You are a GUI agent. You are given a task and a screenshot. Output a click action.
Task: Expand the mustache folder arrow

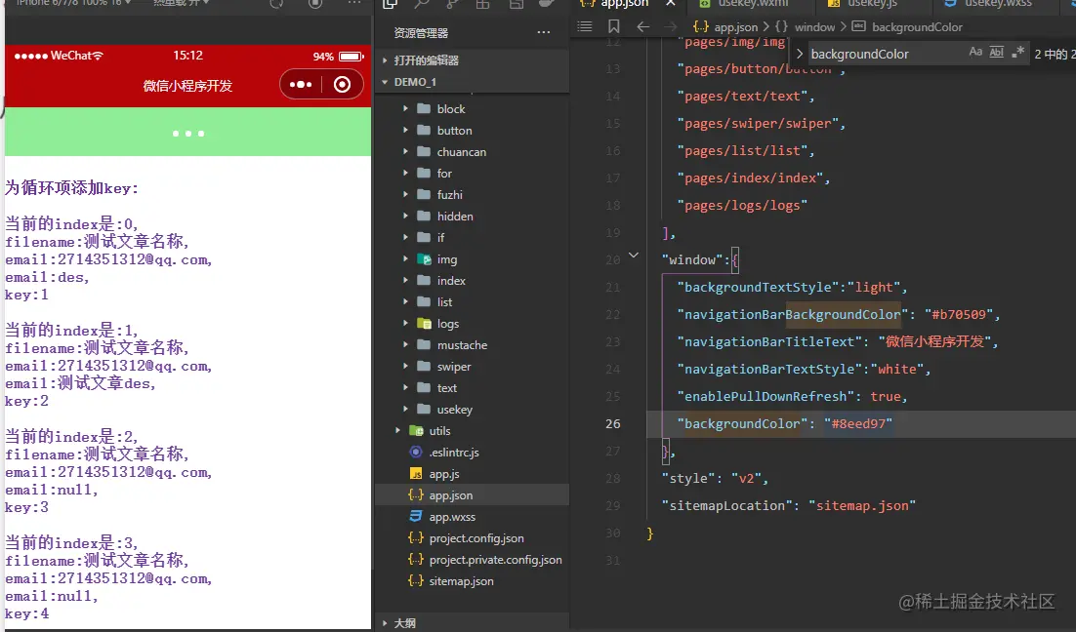405,345
